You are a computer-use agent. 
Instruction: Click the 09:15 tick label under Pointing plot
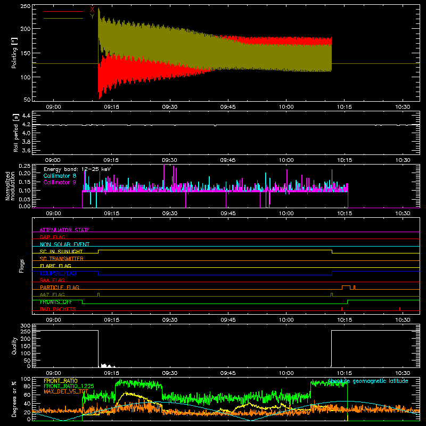coord(112,107)
